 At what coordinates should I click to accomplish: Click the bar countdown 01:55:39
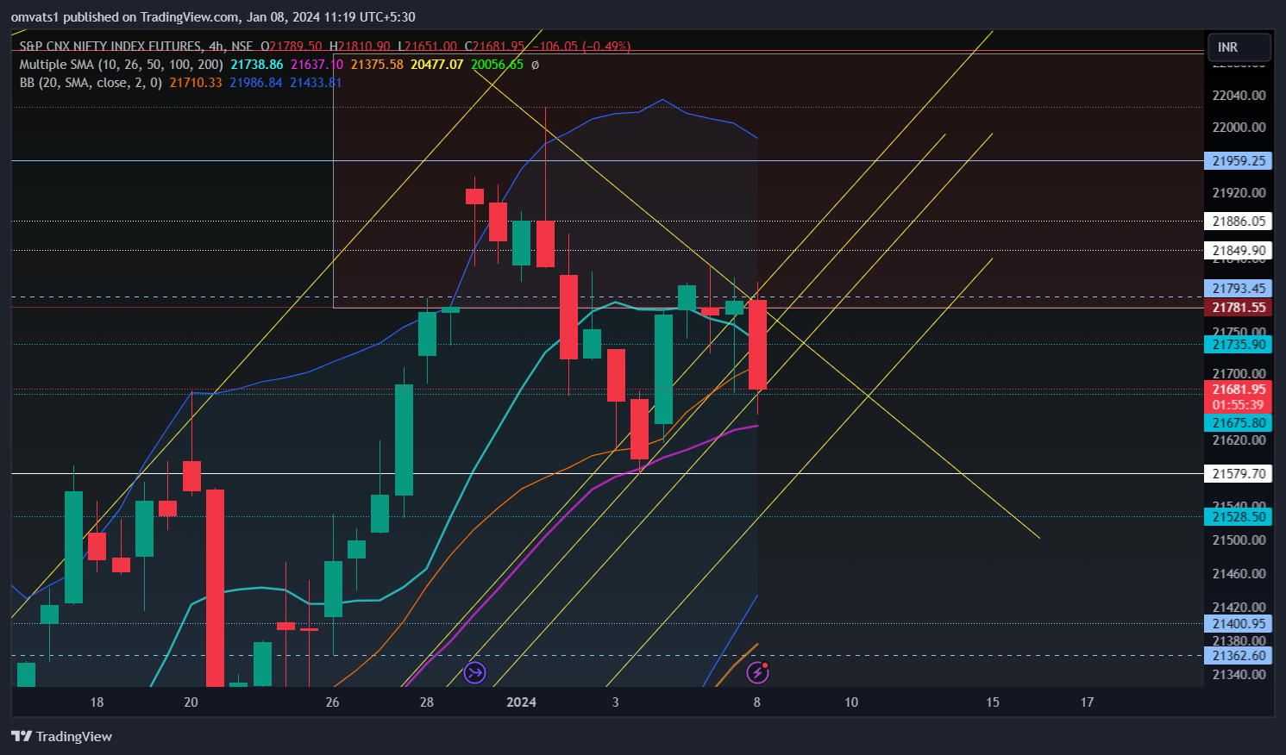point(1239,405)
